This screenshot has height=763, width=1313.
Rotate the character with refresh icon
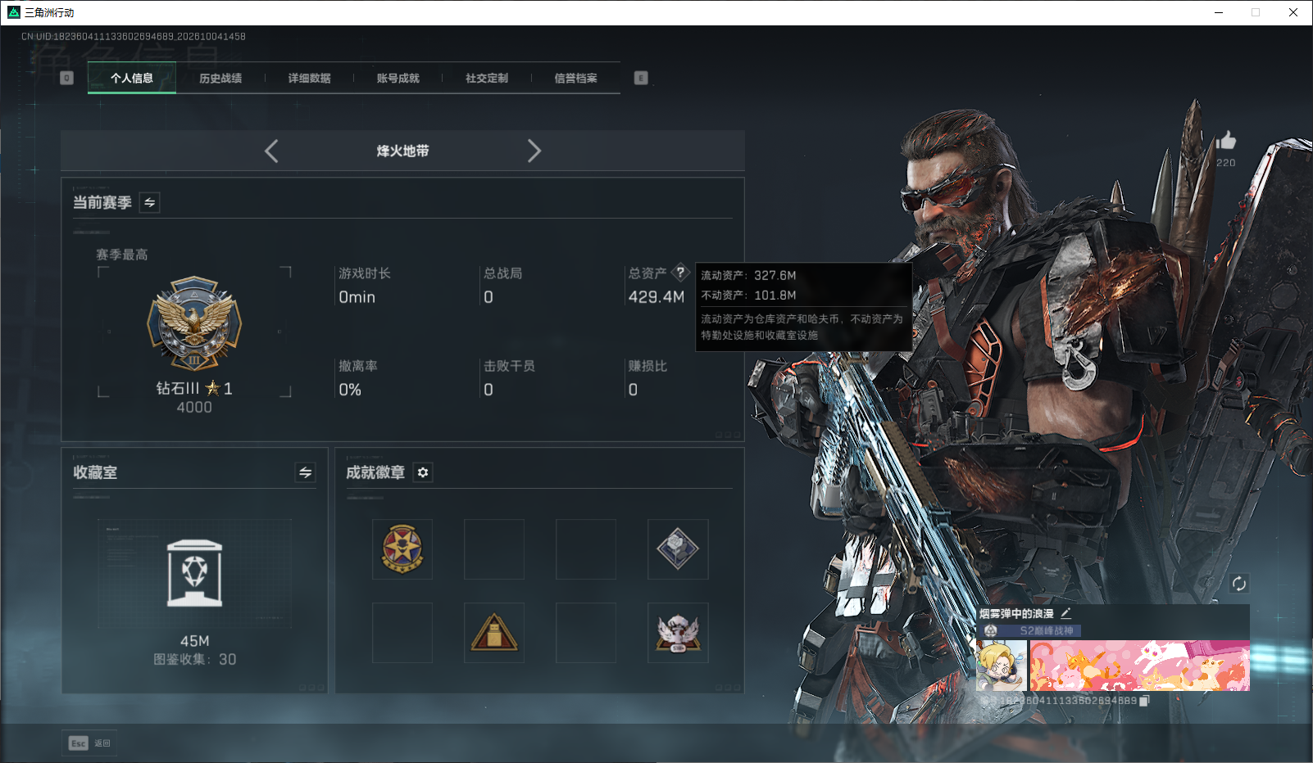click(x=1239, y=584)
